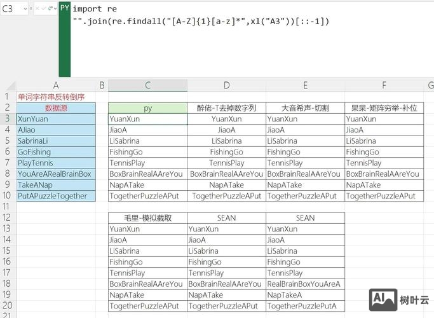Select row 20 header
Screen dimensions: 434x318
pyautogui.click(x=8, y=306)
